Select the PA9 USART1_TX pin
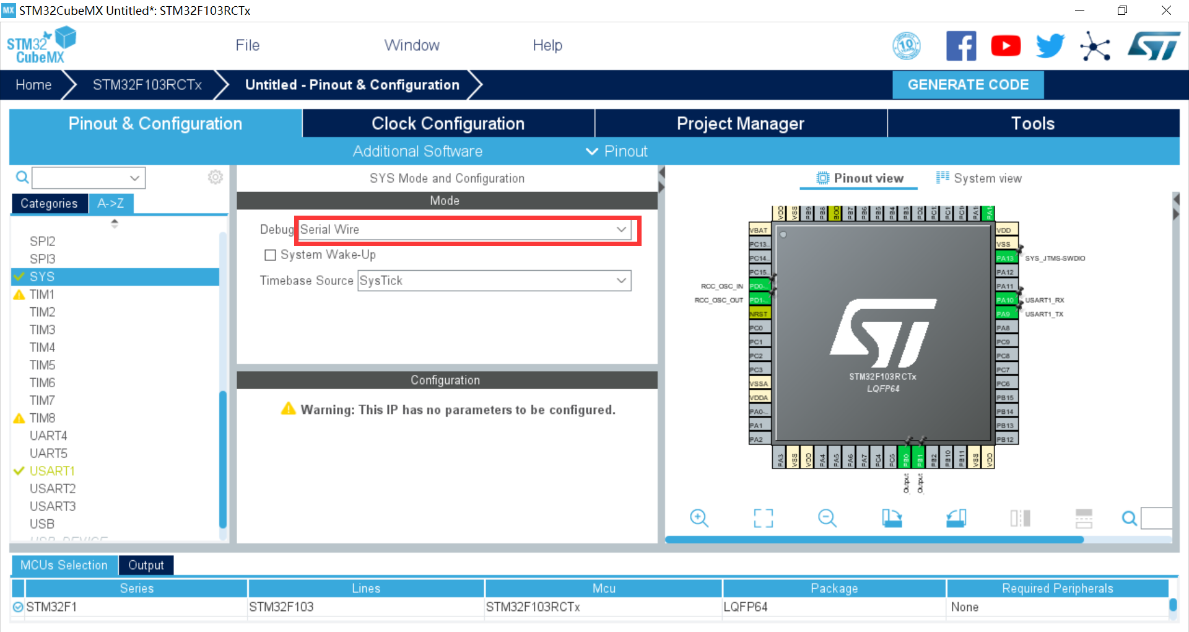The height and width of the screenshot is (632, 1189). (x=1005, y=314)
